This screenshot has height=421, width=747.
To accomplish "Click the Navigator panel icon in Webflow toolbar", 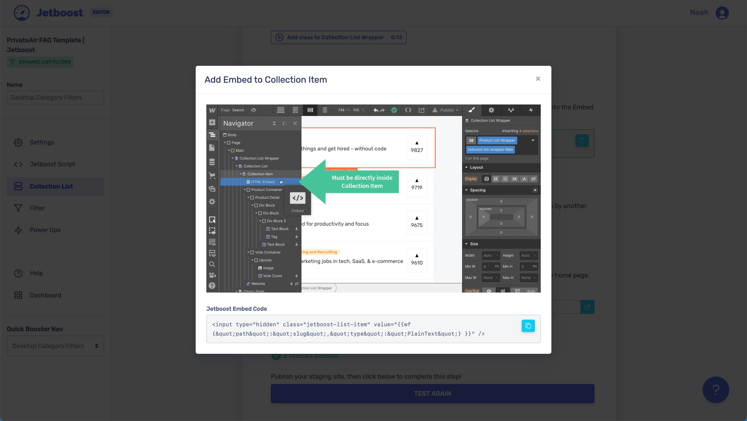I will [x=212, y=135].
